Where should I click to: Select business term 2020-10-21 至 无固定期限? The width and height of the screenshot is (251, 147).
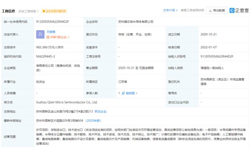coord(136,68)
